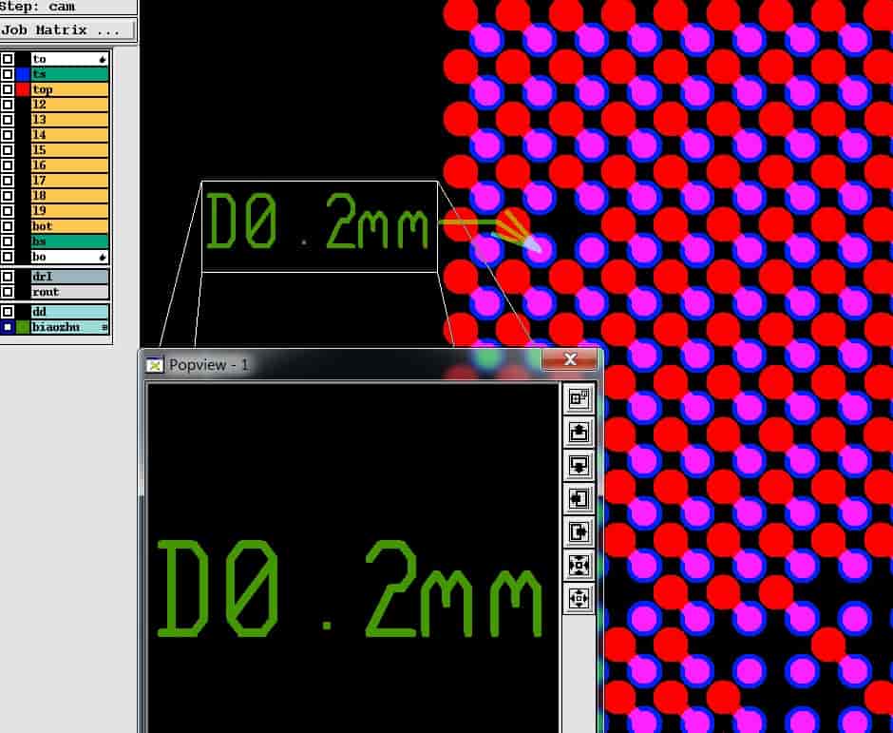The height and width of the screenshot is (733, 893).
Task: Click the Popview pan up icon
Action: coord(579,432)
